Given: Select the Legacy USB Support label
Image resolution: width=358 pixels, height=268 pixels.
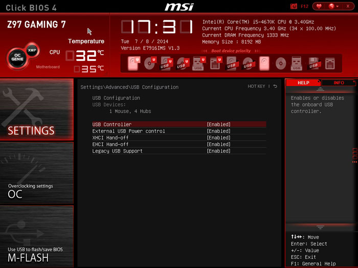Looking at the screenshot, I should (x=117, y=151).
